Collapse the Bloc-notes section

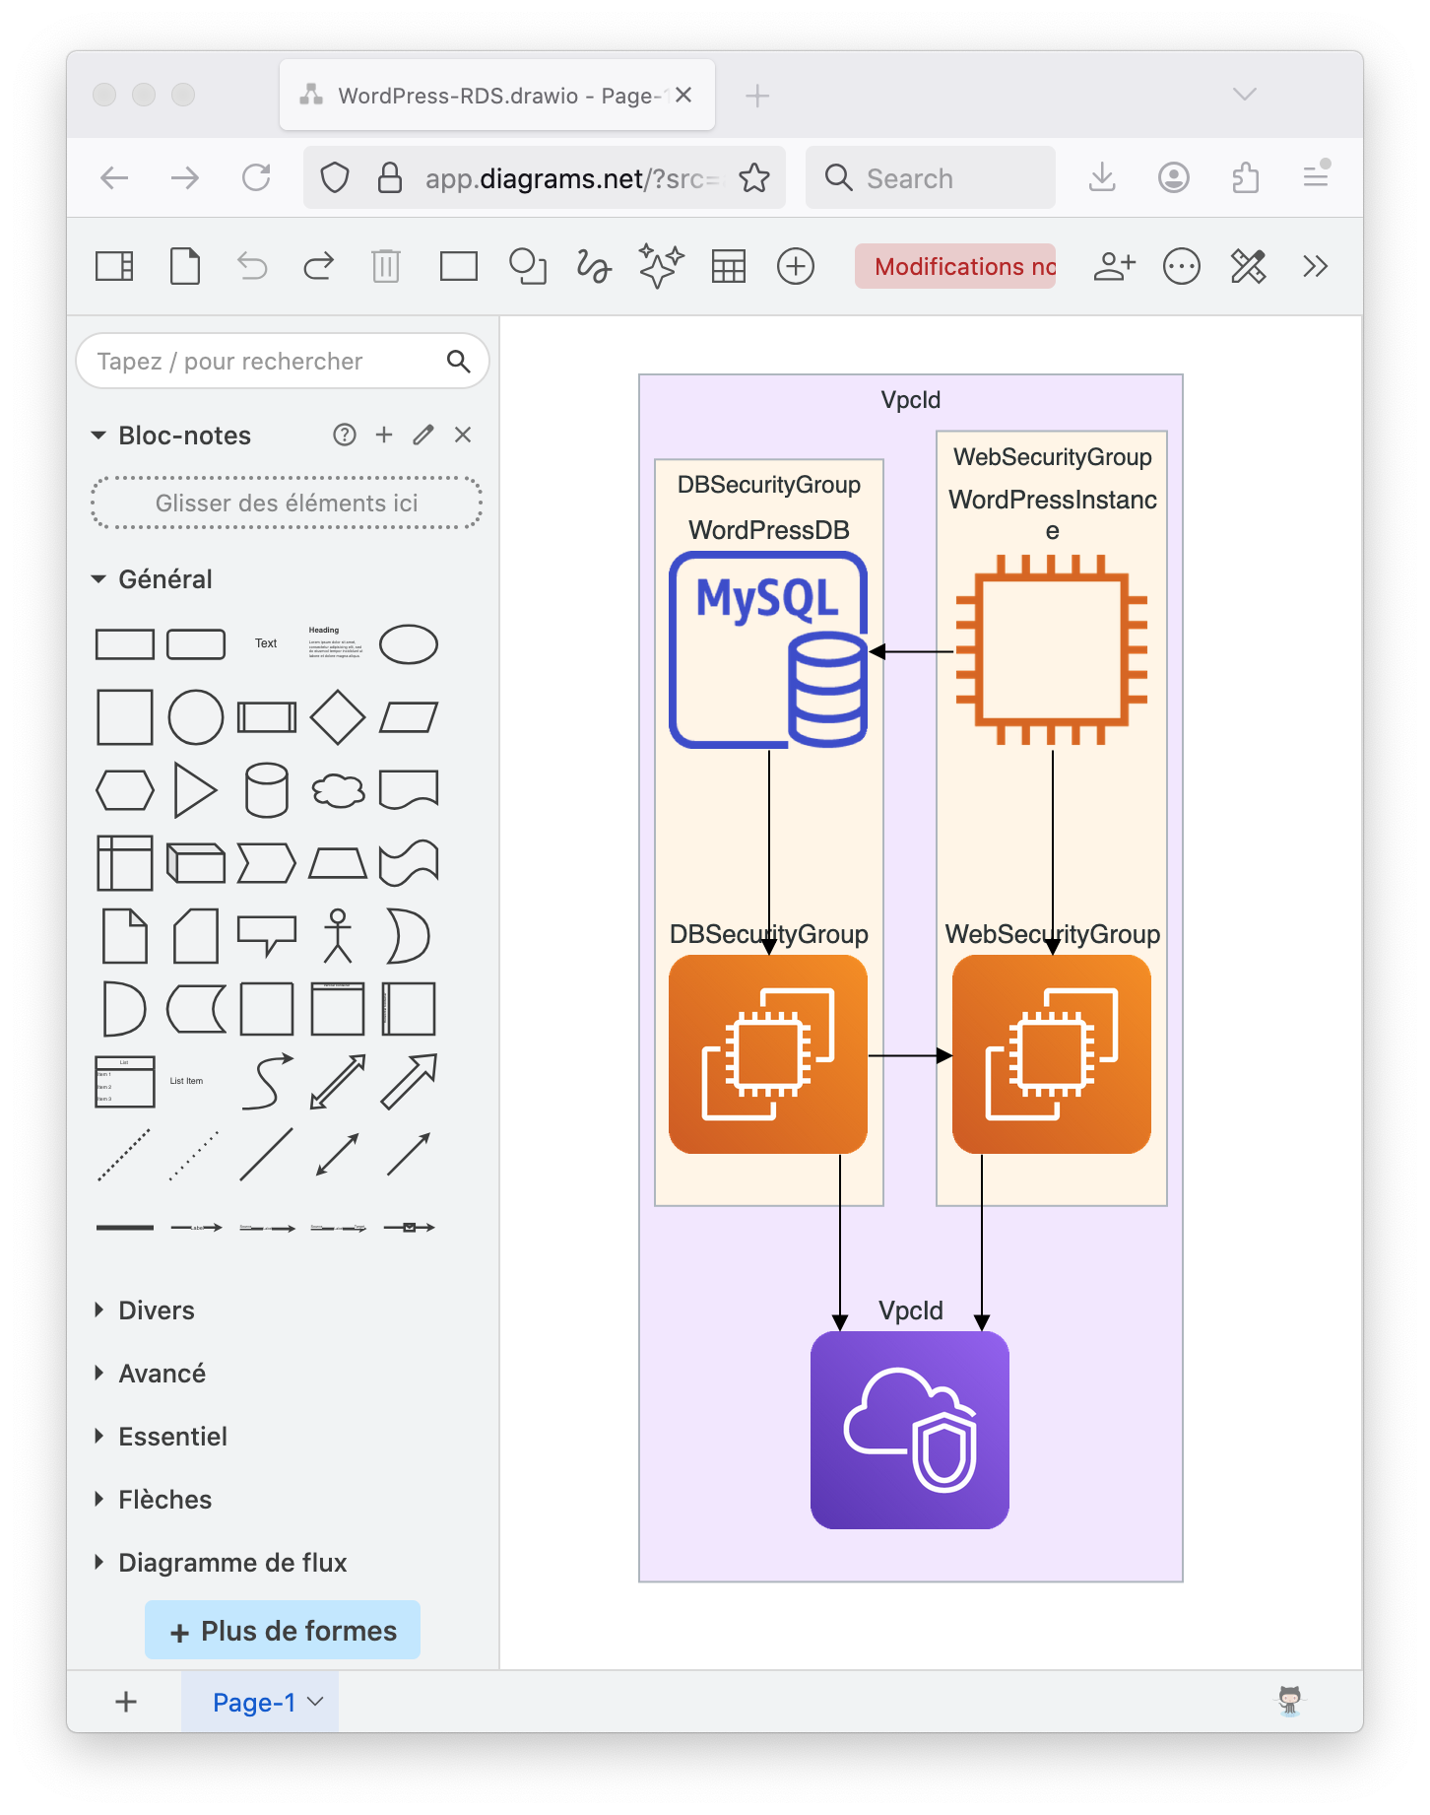coord(98,435)
